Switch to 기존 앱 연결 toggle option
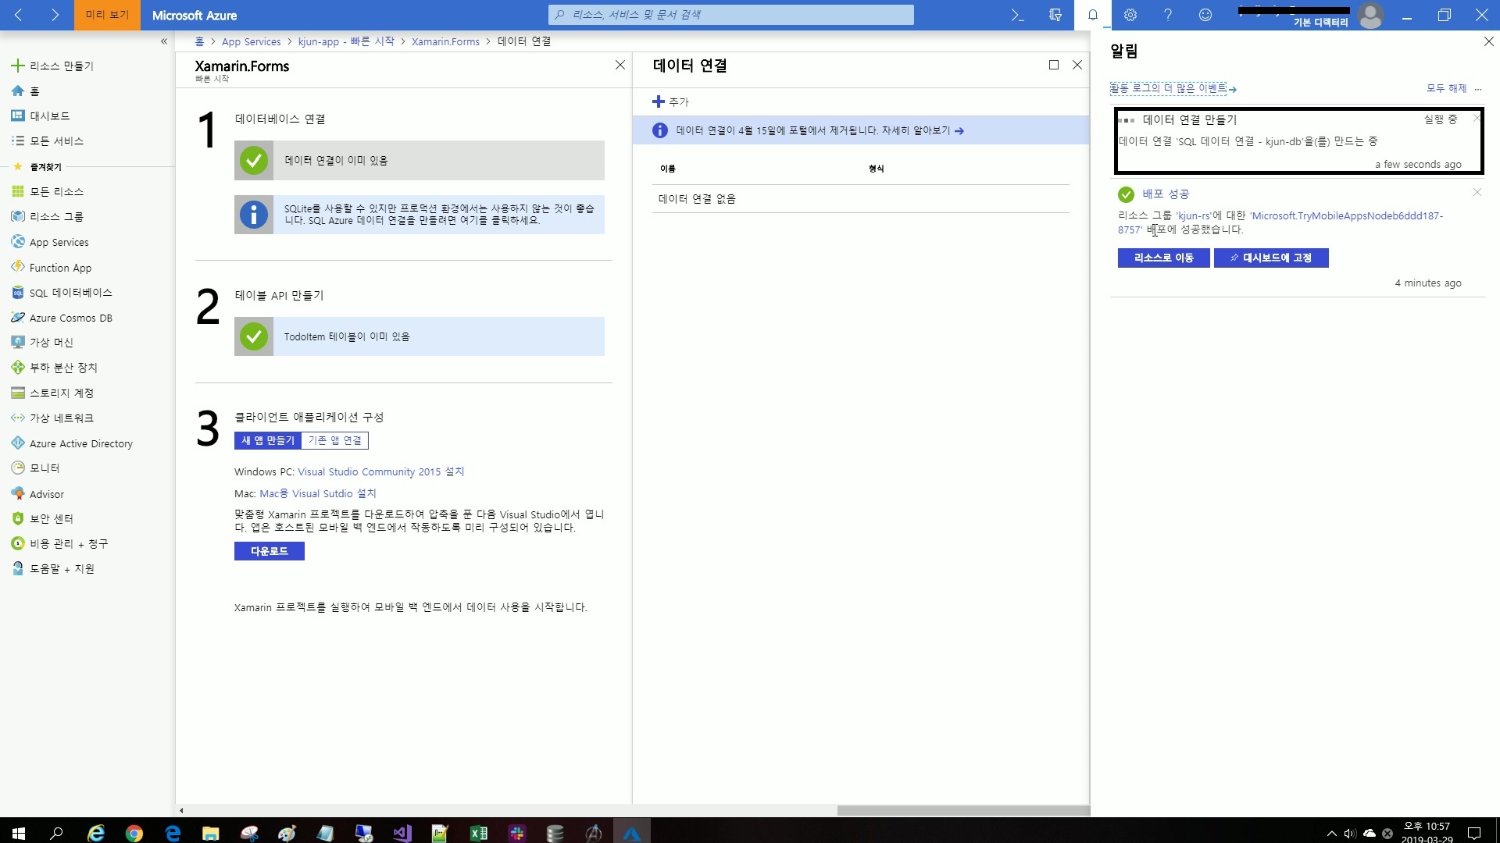The height and width of the screenshot is (843, 1500). pyautogui.click(x=334, y=440)
